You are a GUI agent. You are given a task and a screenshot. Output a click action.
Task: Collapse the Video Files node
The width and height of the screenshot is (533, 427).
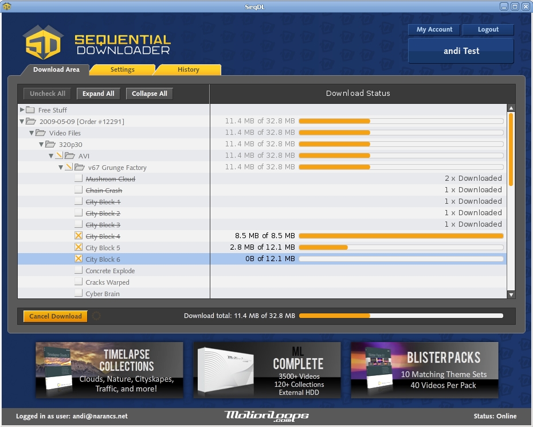32,133
